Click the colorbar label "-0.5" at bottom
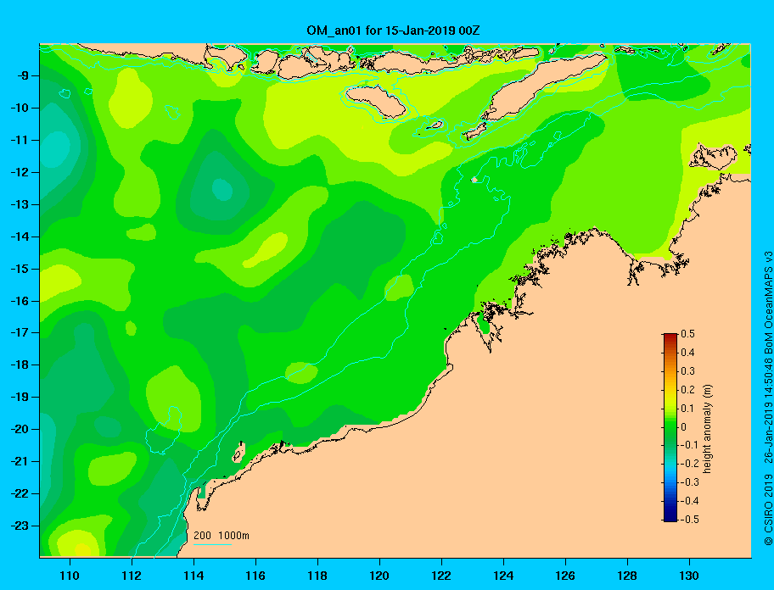Image resolution: width=774 pixels, height=590 pixels. click(x=689, y=520)
